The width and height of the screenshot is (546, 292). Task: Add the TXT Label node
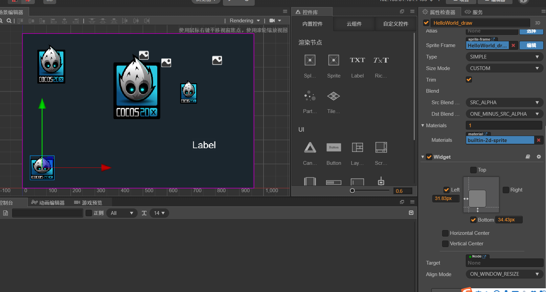[357, 60]
